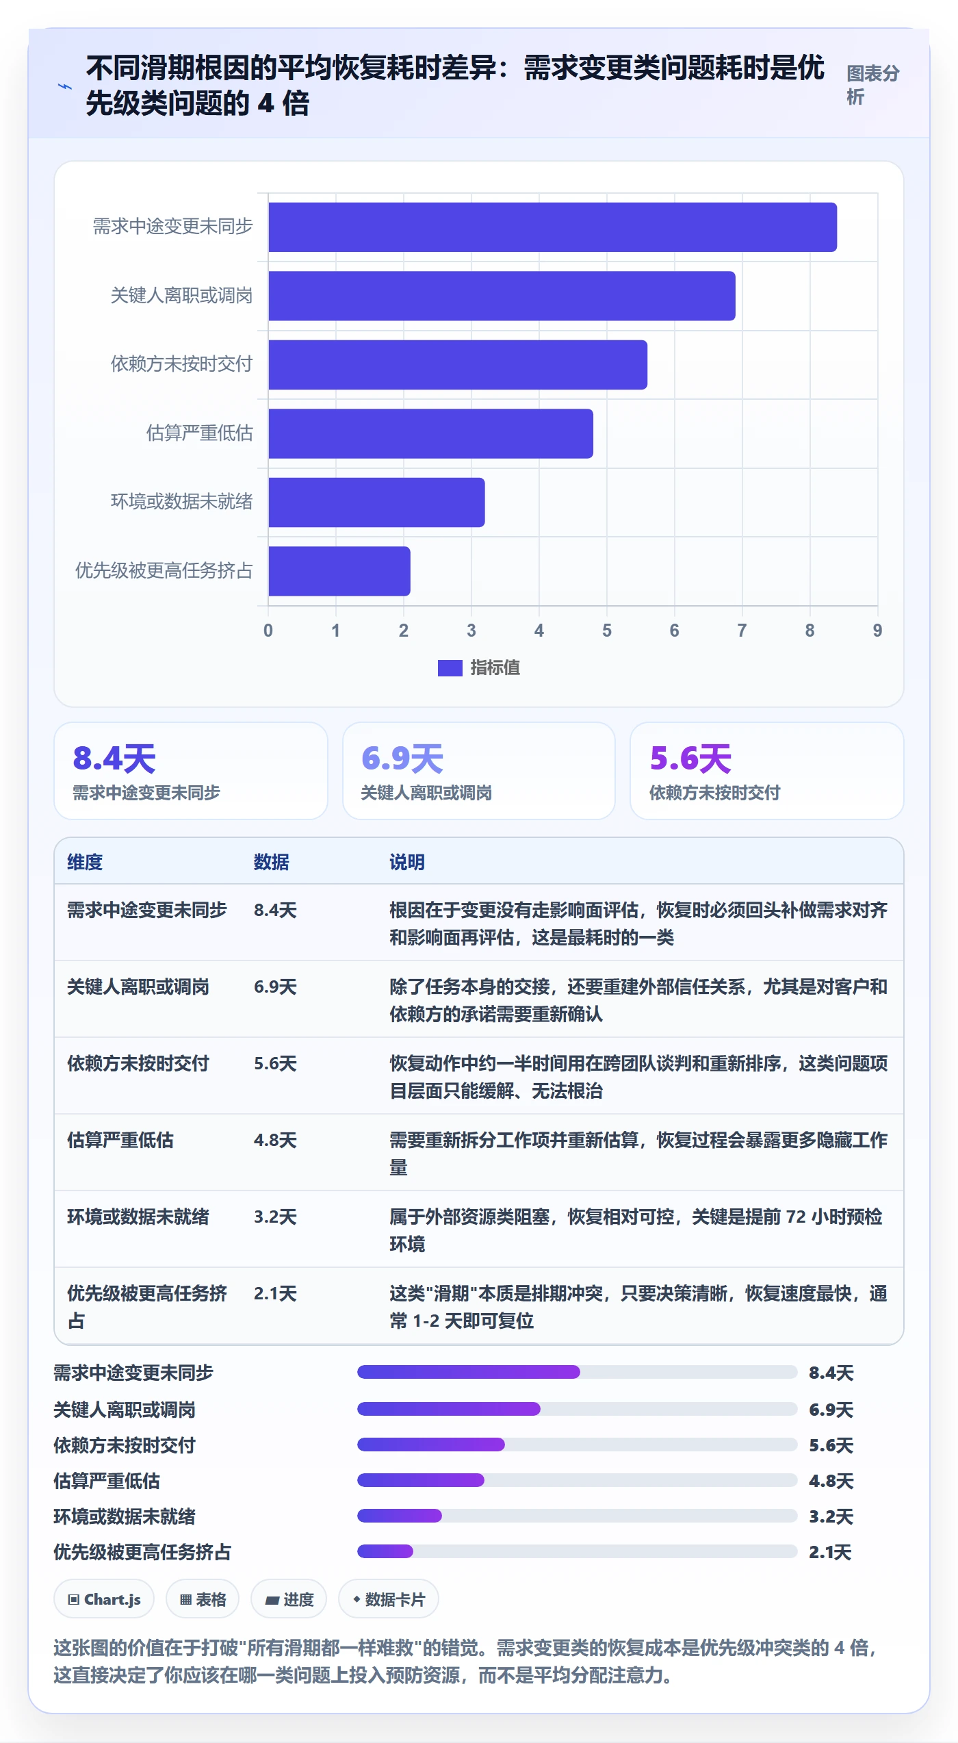Click the 6.9天 data card
This screenshot has width=958, height=1743.
(x=479, y=771)
